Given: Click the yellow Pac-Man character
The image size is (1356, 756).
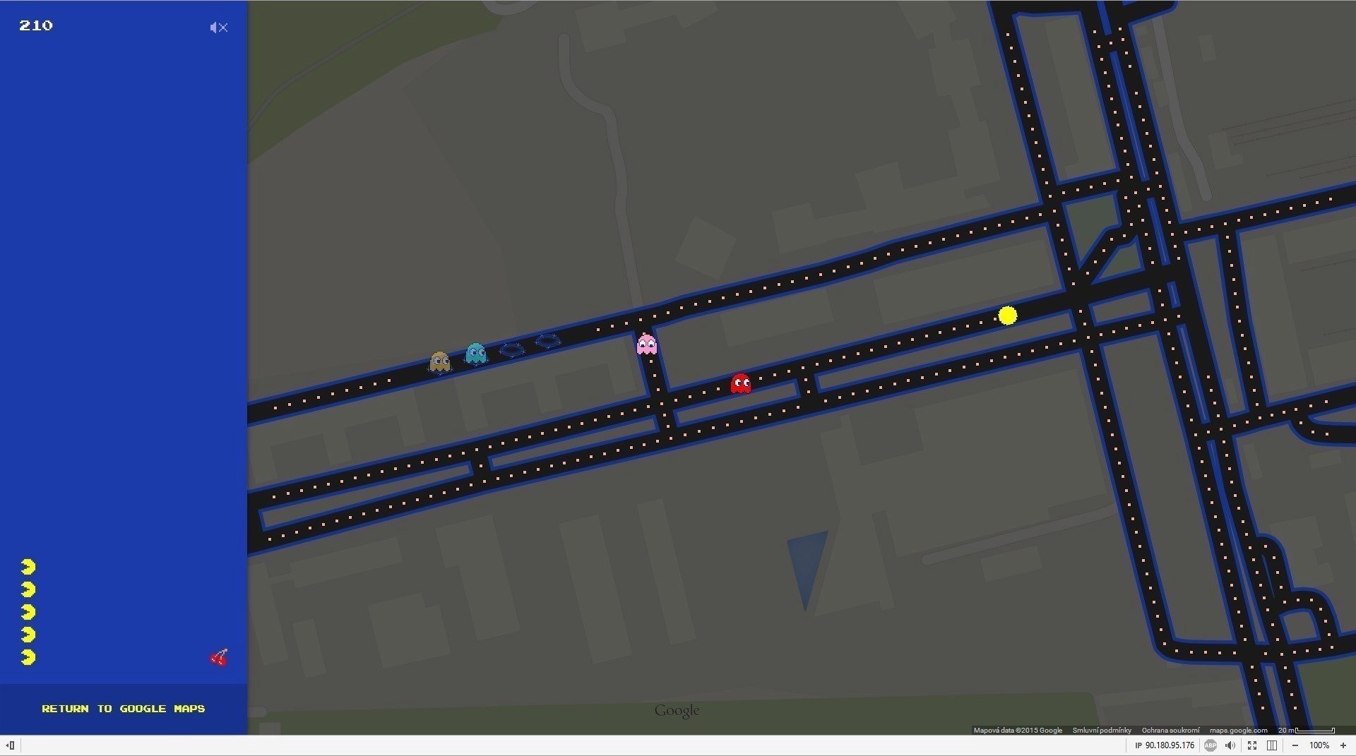Looking at the screenshot, I should [1008, 316].
